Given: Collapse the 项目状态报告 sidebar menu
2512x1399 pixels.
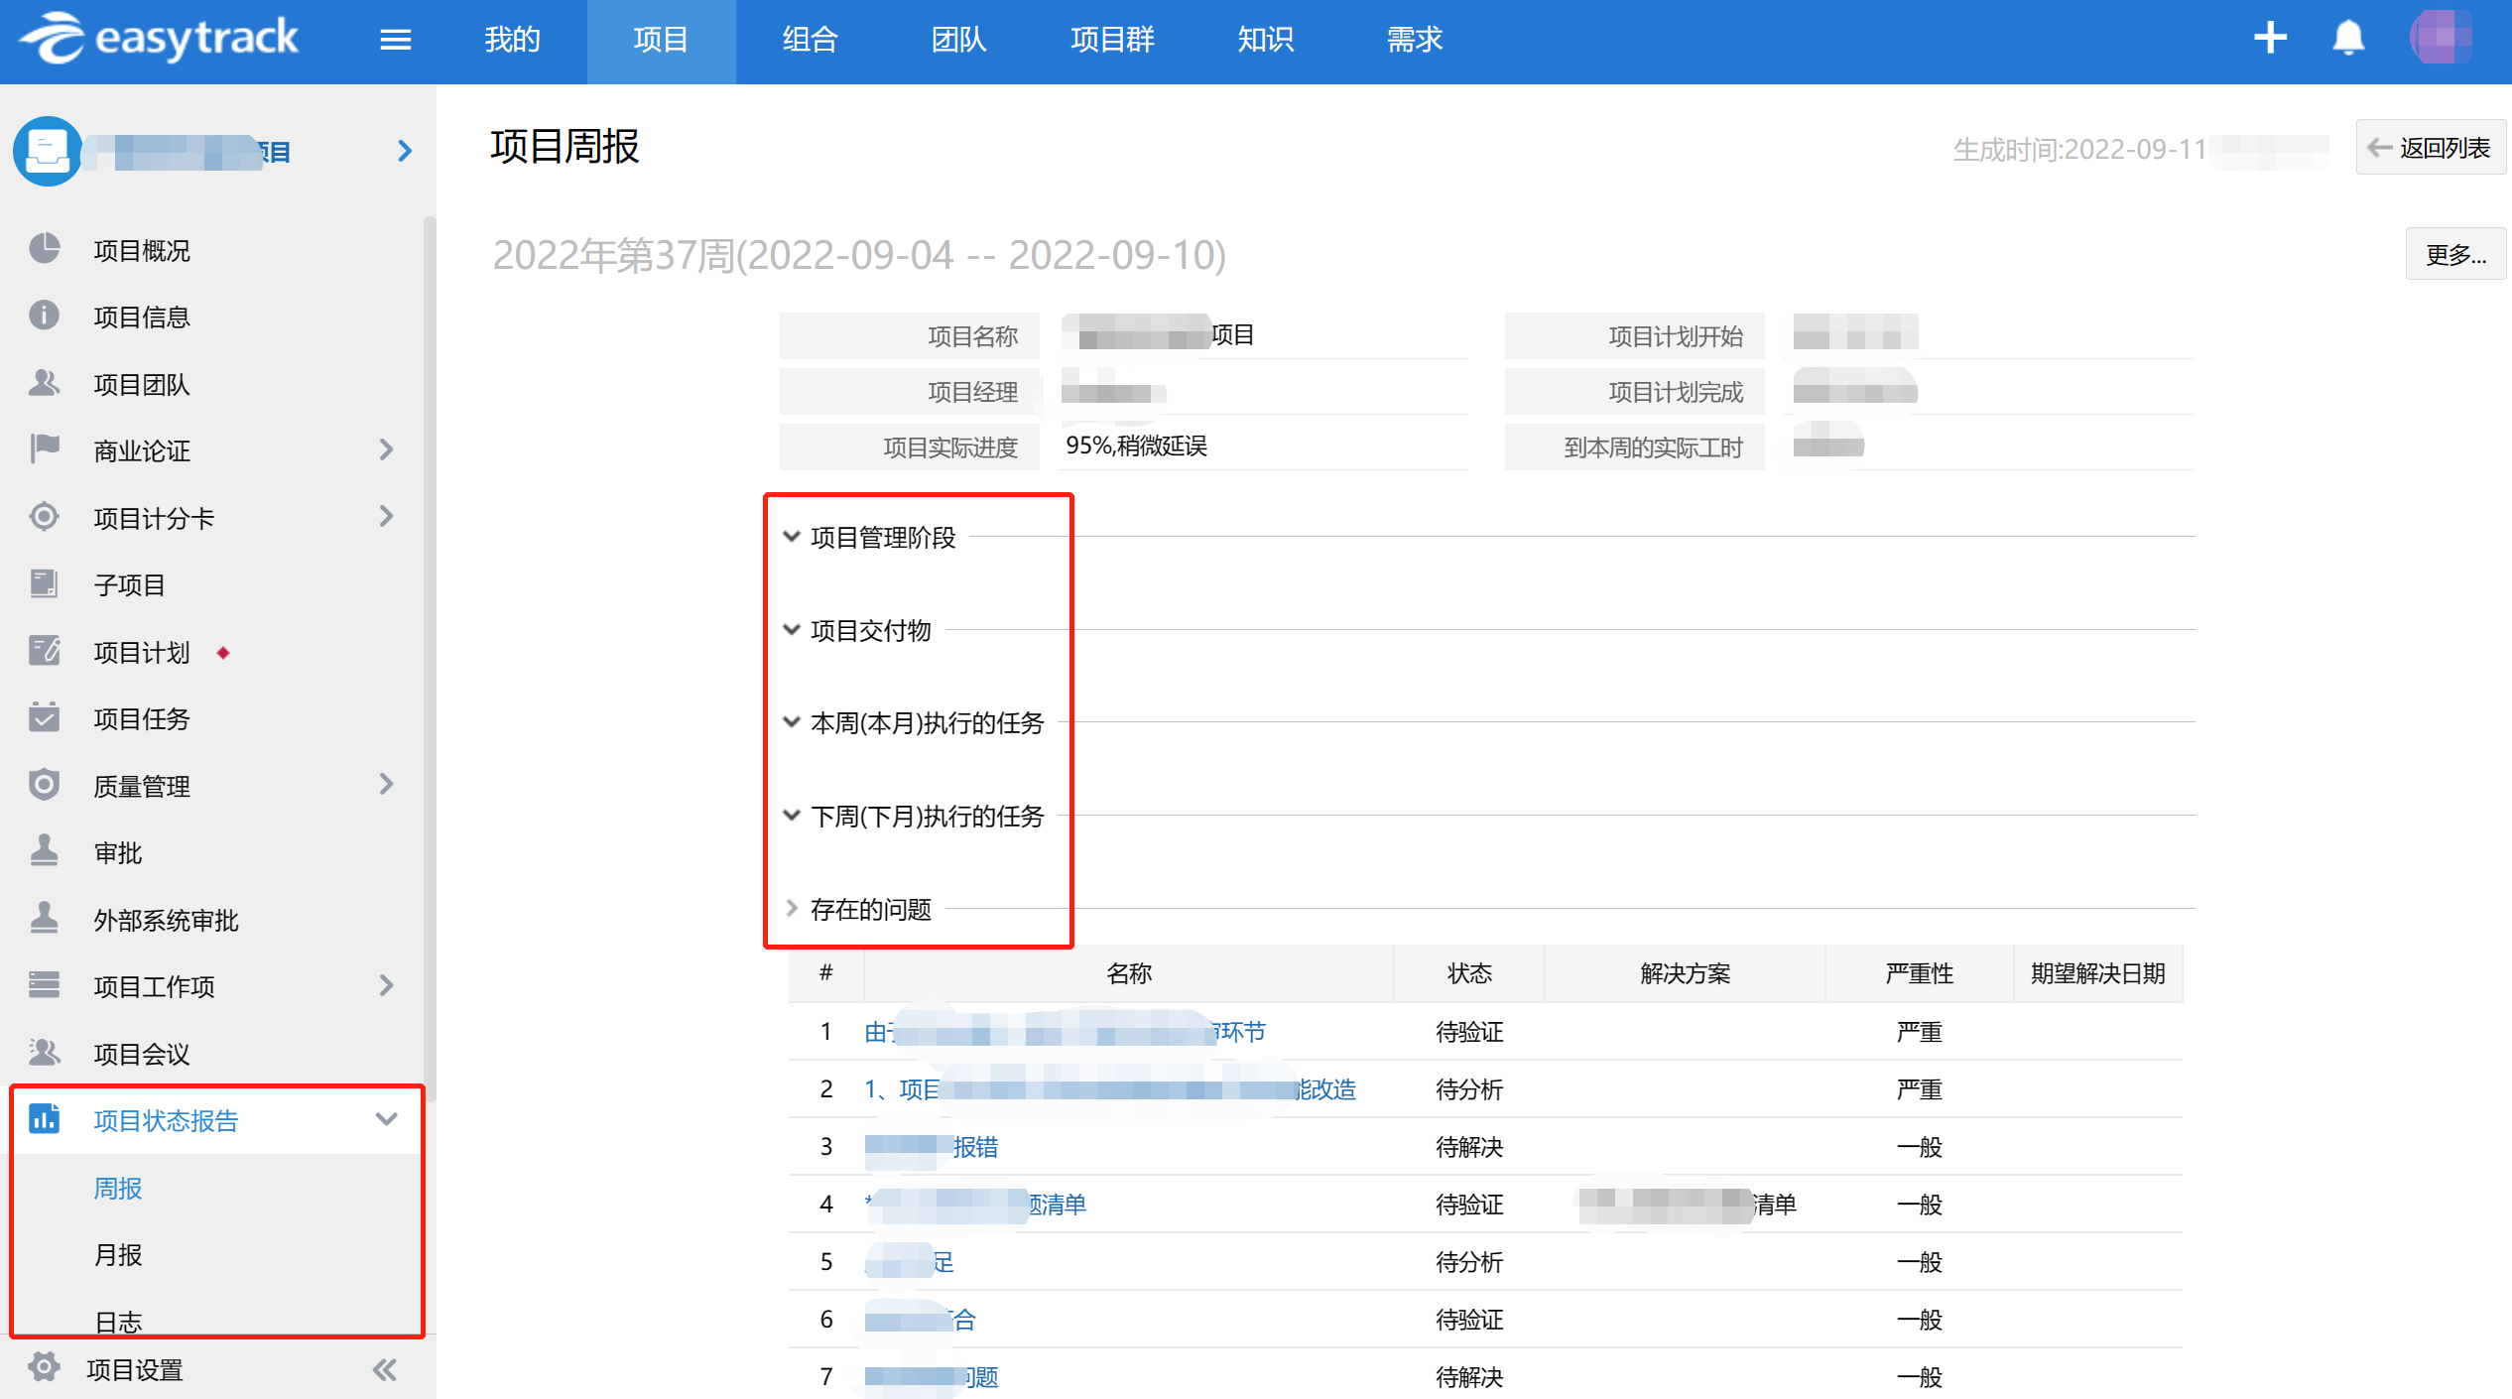Looking at the screenshot, I should 386,1120.
